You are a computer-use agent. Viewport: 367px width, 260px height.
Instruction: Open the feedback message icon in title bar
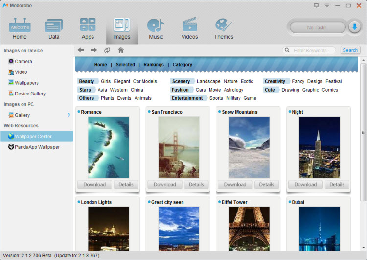point(316,5)
